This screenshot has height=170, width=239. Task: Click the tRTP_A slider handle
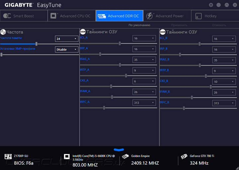pyautogui.click(x=126, y=76)
